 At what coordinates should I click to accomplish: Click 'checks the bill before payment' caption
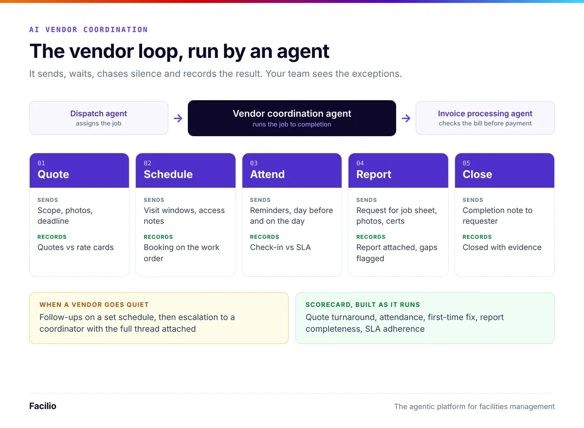485,124
